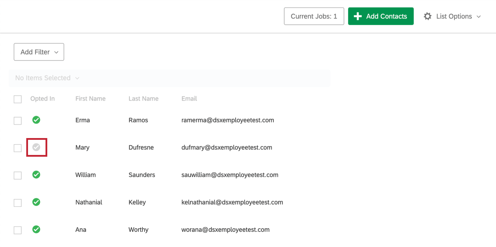Image resolution: width=496 pixels, height=247 pixels.
Task: Select the checkbox for Erma Ramos
Action: pos(18,121)
